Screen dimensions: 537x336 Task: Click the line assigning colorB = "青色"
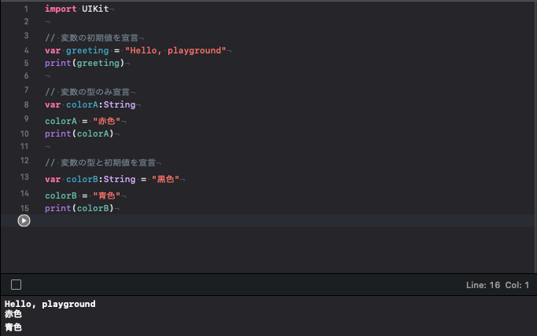83,195
